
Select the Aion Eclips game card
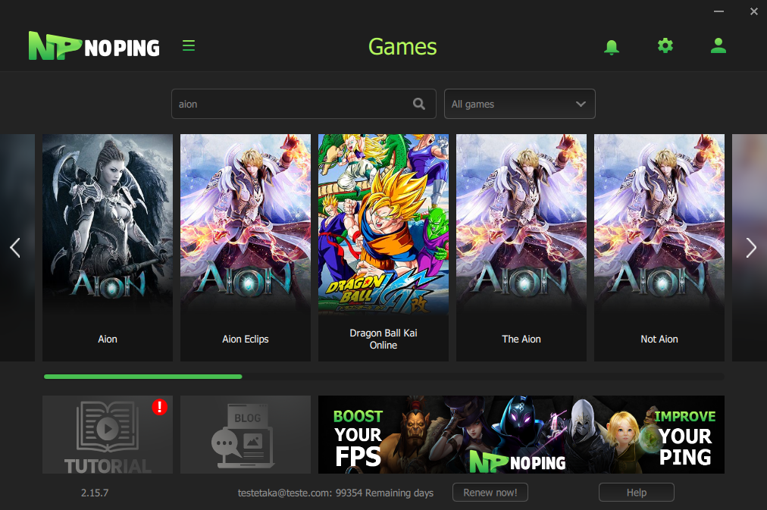[246, 248]
